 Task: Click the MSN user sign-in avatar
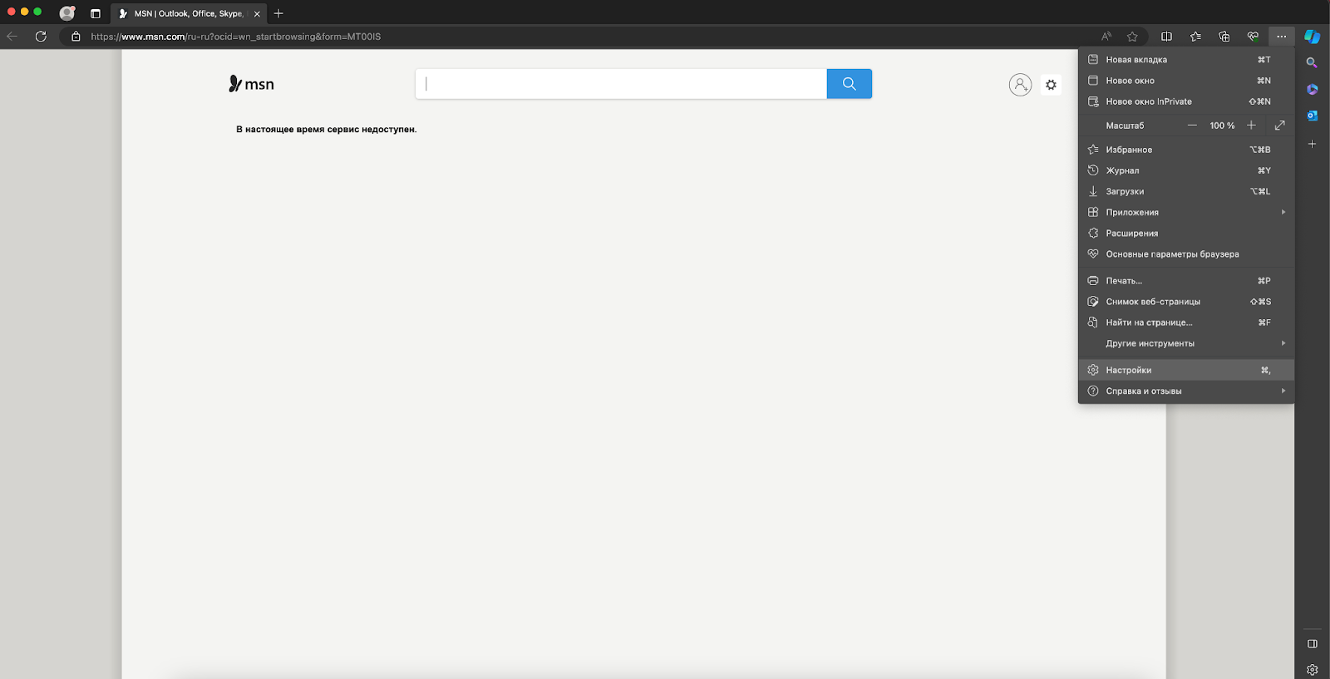click(1020, 85)
